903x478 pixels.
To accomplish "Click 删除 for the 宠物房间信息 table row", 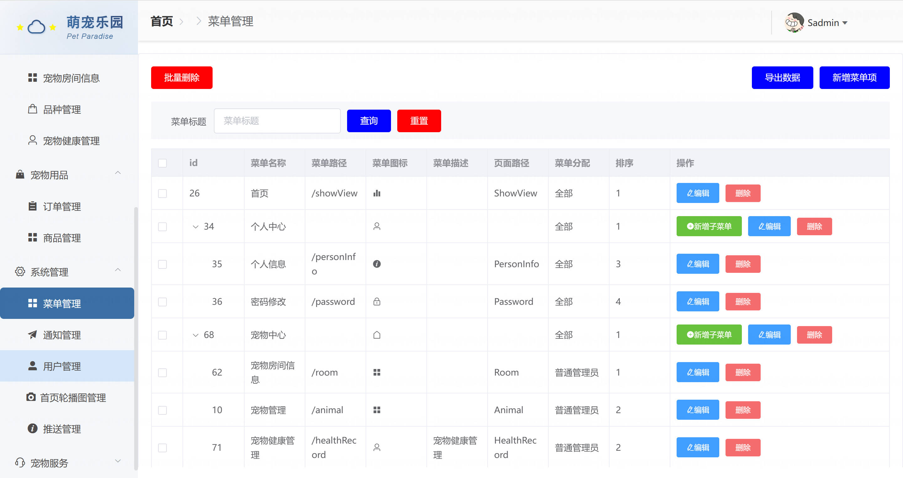I will point(743,372).
